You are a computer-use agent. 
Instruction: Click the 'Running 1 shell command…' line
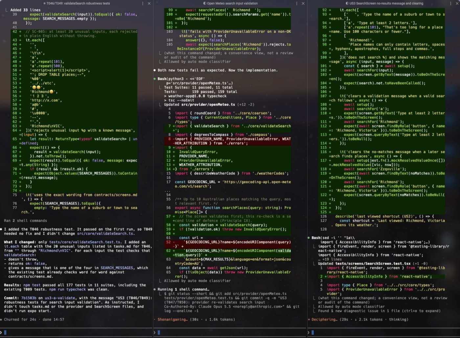(x=183, y=289)
